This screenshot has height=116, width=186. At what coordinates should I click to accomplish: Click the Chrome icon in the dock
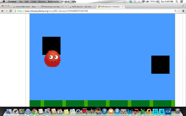35,111
